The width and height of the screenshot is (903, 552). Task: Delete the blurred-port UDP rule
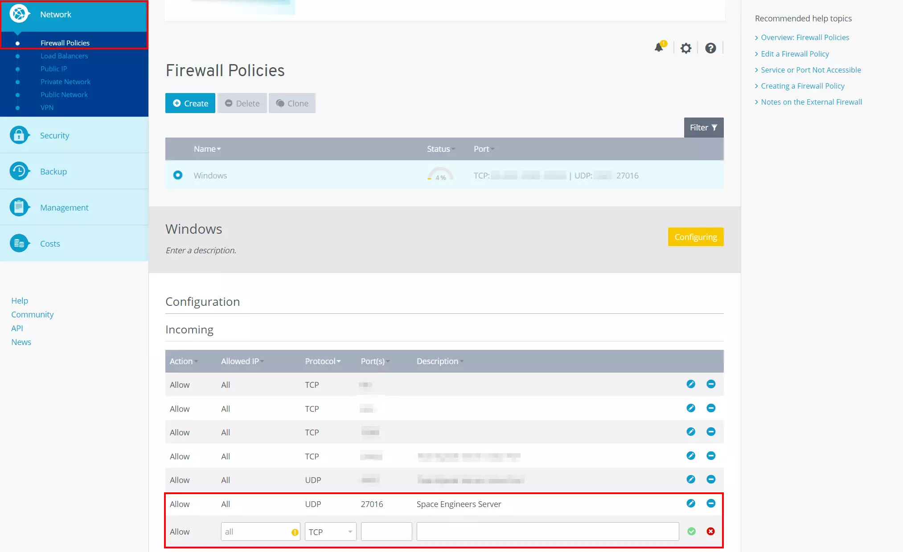pos(711,479)
